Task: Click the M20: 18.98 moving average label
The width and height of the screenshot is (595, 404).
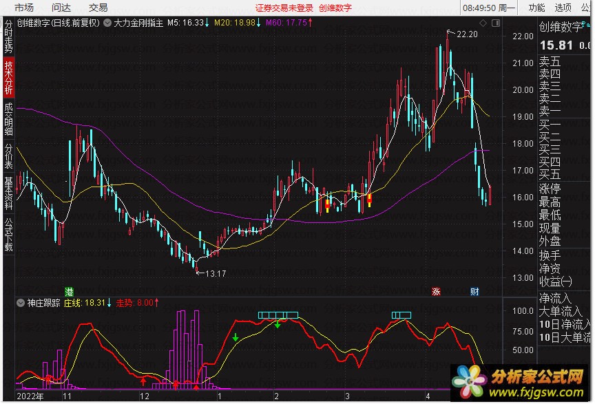Action: coord(237,23)
